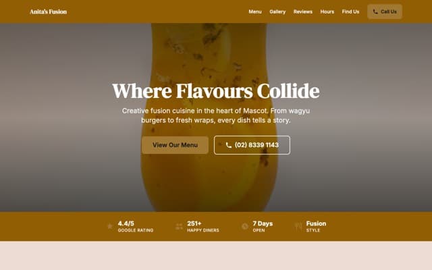
Task: Open the Reviews navigation link
Action: tap(303, 11)
